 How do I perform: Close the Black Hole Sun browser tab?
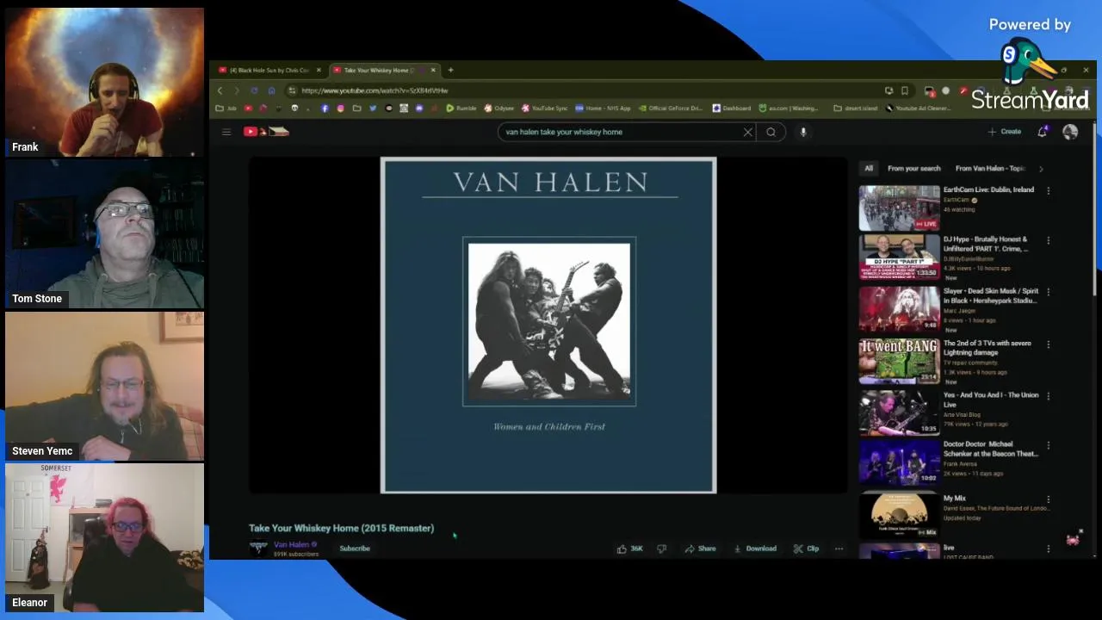tap(319, 70)
